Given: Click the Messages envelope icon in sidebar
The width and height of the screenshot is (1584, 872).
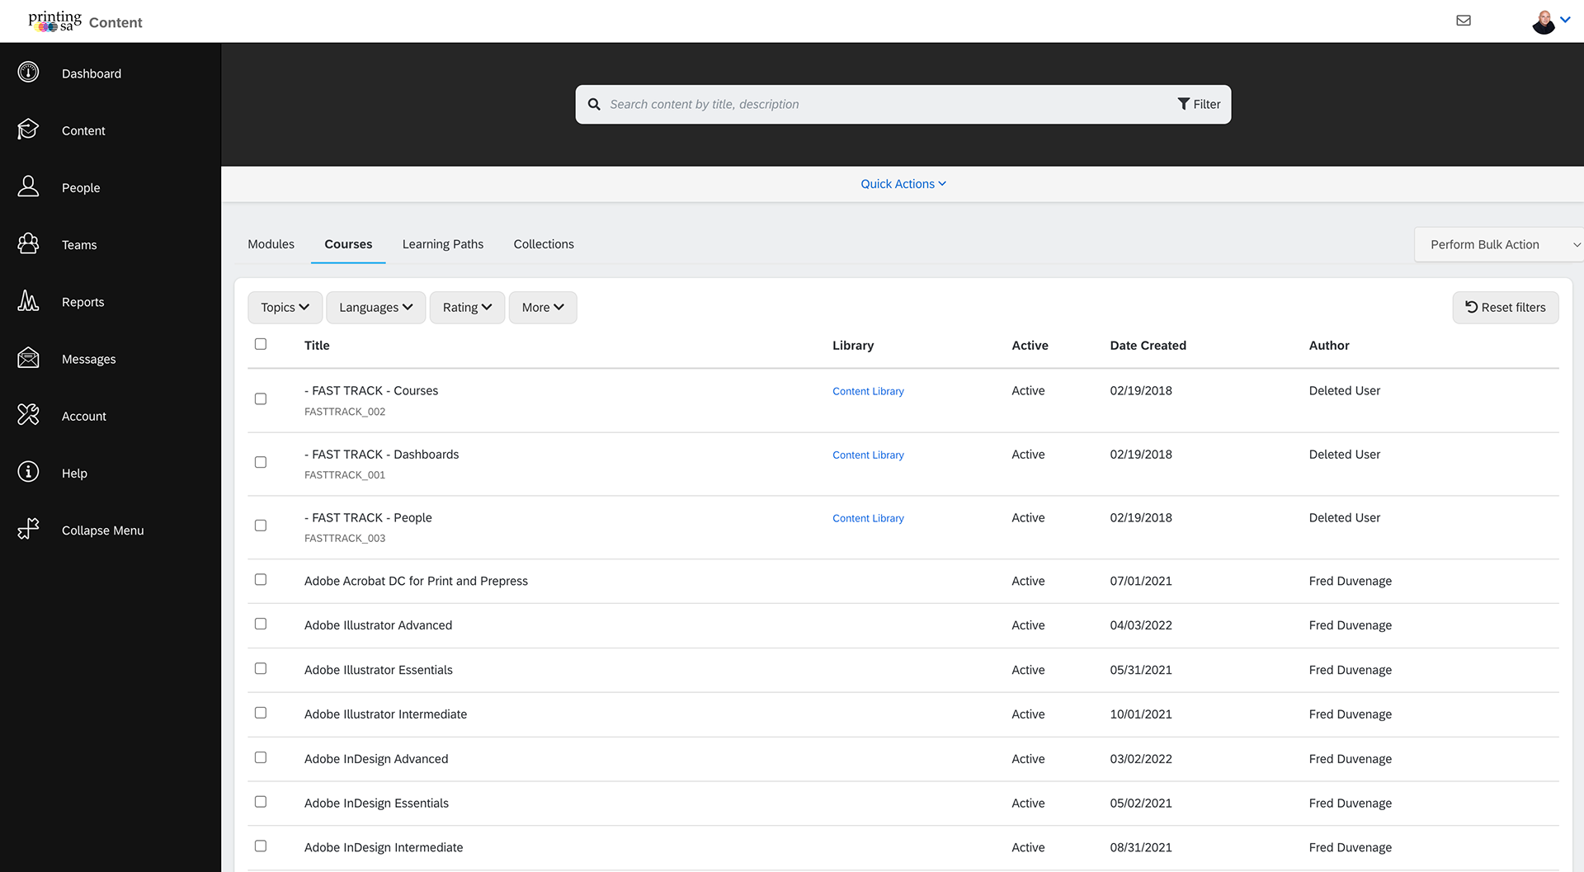Looking at the screenshot, I should click(28, 358).
